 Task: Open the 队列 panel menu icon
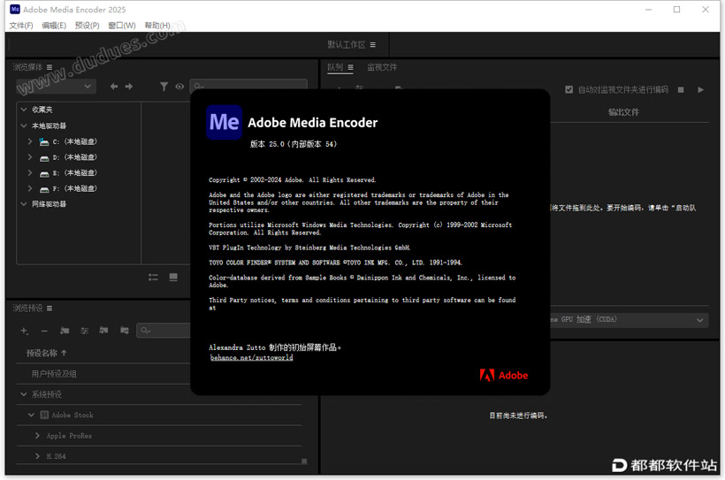pos(350,67)
